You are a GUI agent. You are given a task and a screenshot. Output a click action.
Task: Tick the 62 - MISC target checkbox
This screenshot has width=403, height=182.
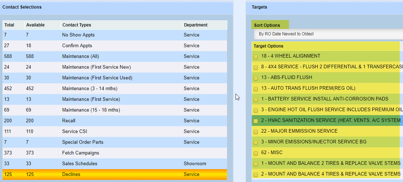[256, 153]
